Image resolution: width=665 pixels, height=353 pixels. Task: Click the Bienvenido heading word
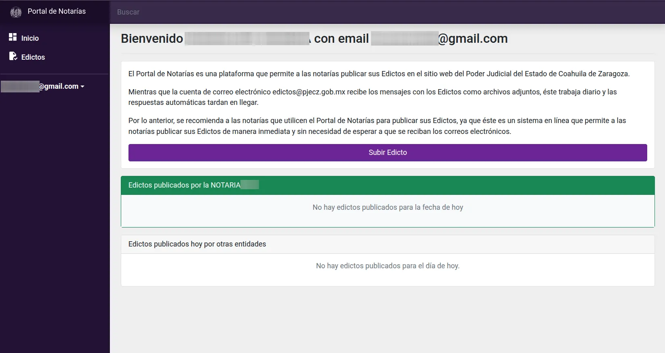pos(152,39)
